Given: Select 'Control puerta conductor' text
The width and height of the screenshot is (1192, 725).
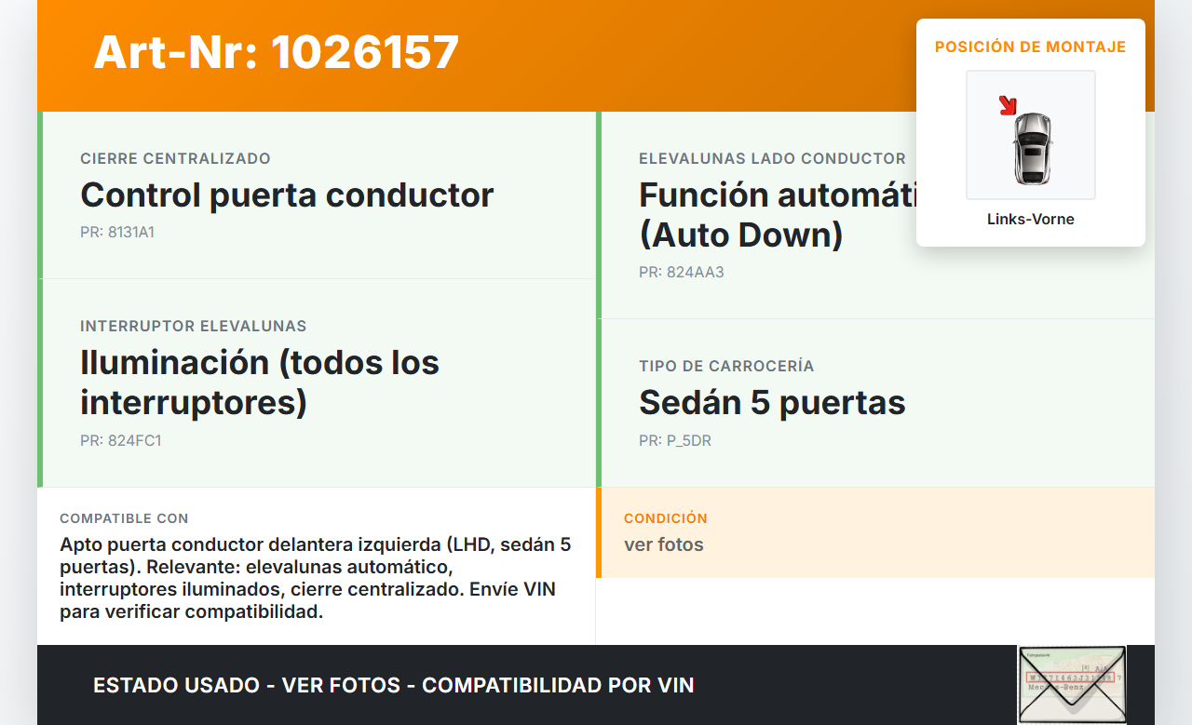Looking at the screenshot, I should tap(287, 195).
